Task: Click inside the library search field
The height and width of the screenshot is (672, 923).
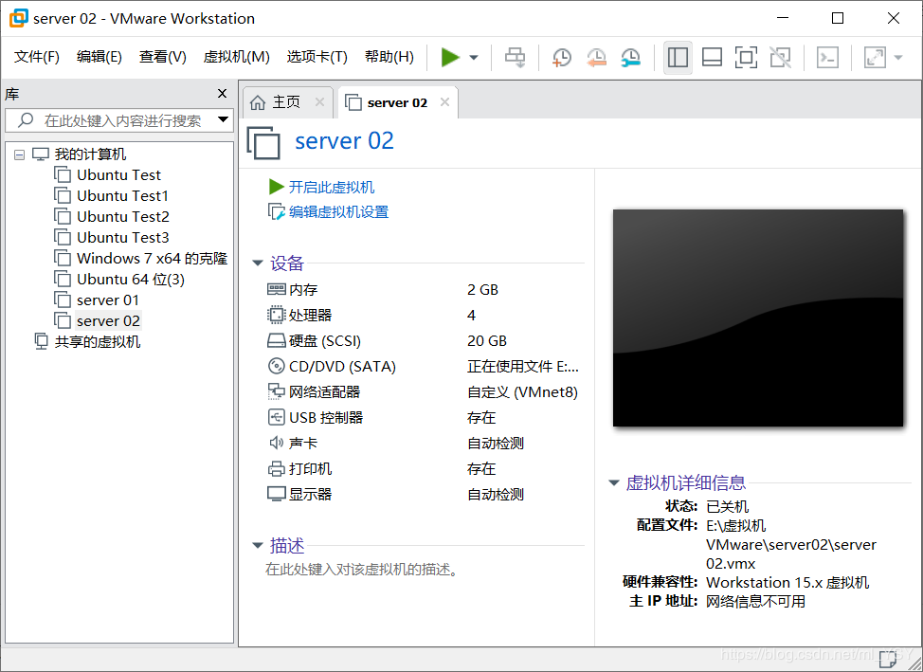Action: click(114, 120)
